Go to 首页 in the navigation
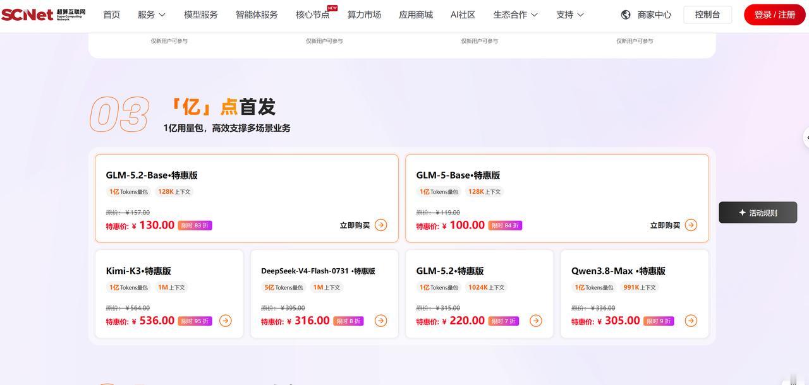 (x=112, y=15)
